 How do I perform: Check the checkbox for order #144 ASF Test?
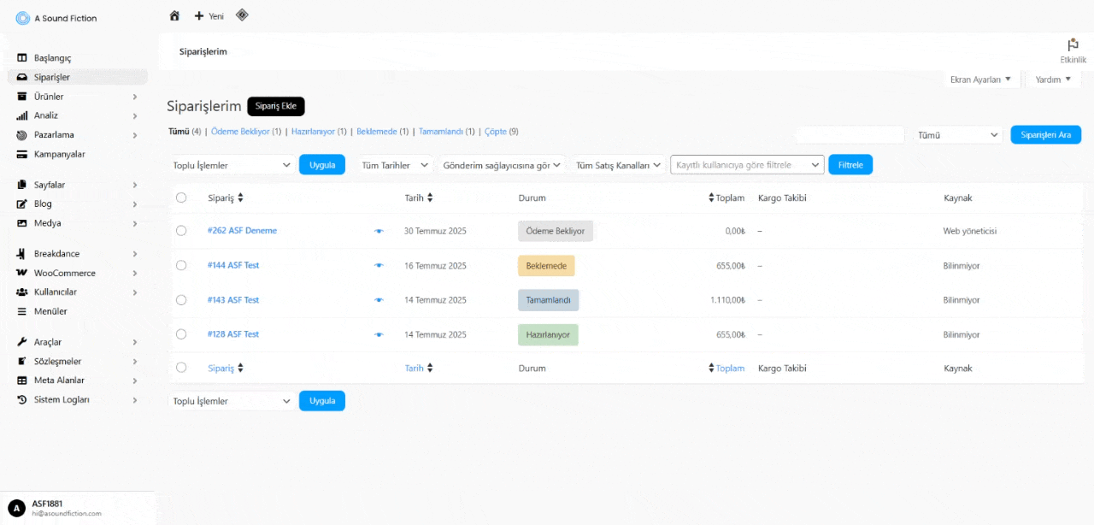click(x=181, y=265)
